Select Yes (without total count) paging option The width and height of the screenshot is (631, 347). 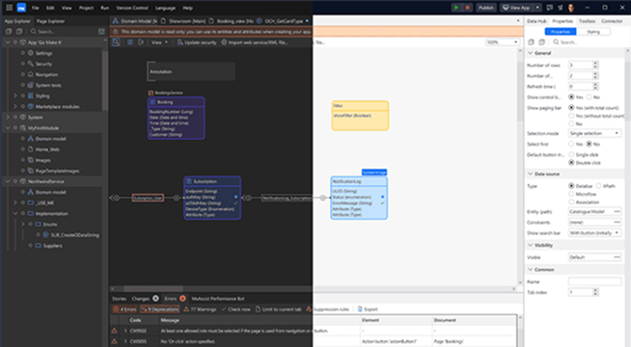(x=571, y=116)
